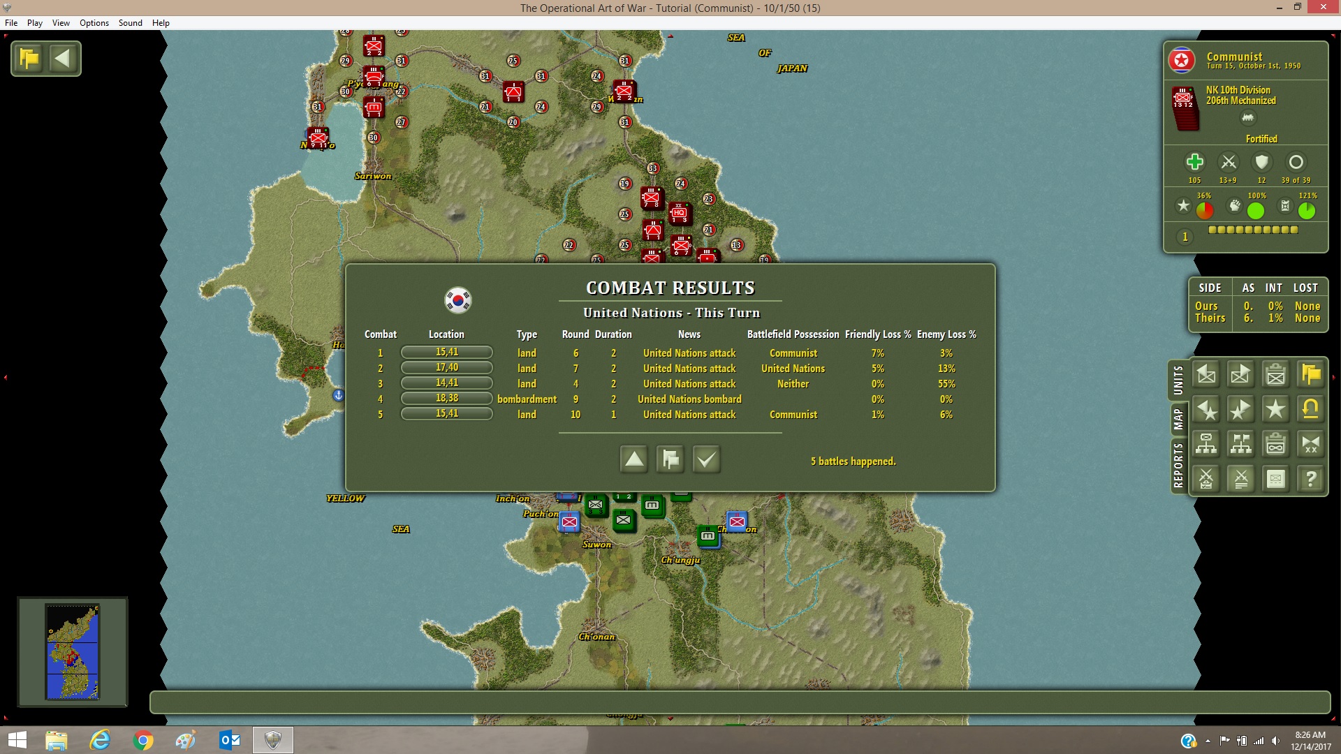Click the yellow squares bar in unit panel
Image resolution: width=1341 pixels, height=754 pixels.
click(1253, 230)
